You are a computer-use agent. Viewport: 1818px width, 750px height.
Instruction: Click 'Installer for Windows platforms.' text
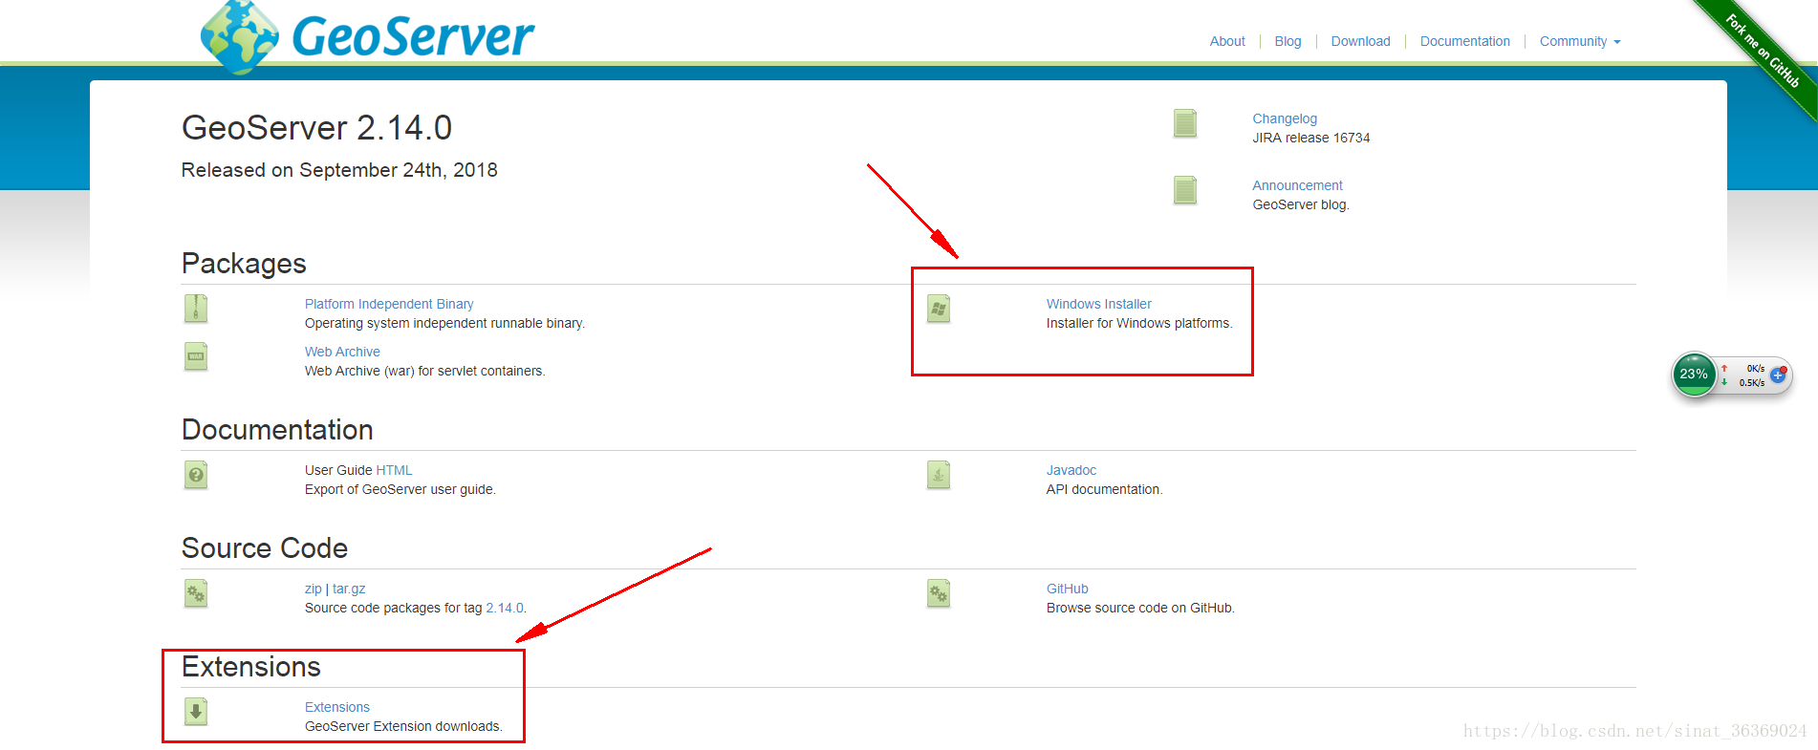pyautogui.click(x=1138, y=323)
